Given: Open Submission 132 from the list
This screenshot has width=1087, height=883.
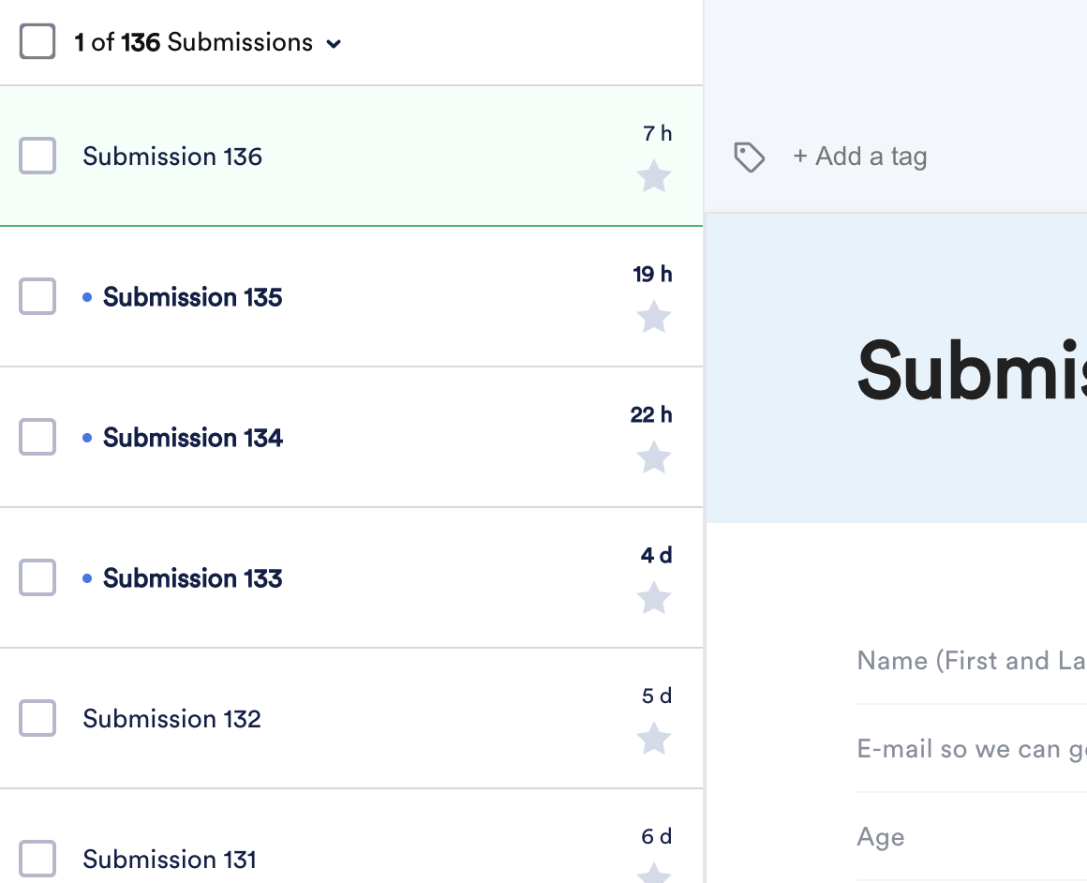Looking at the screenshot, I should [171, 719].
